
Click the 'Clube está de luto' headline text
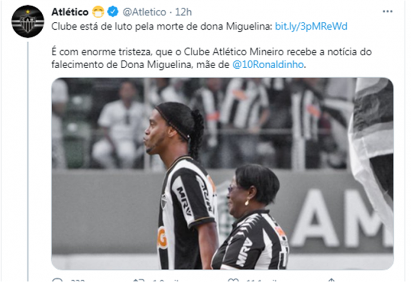click(162, 26)
